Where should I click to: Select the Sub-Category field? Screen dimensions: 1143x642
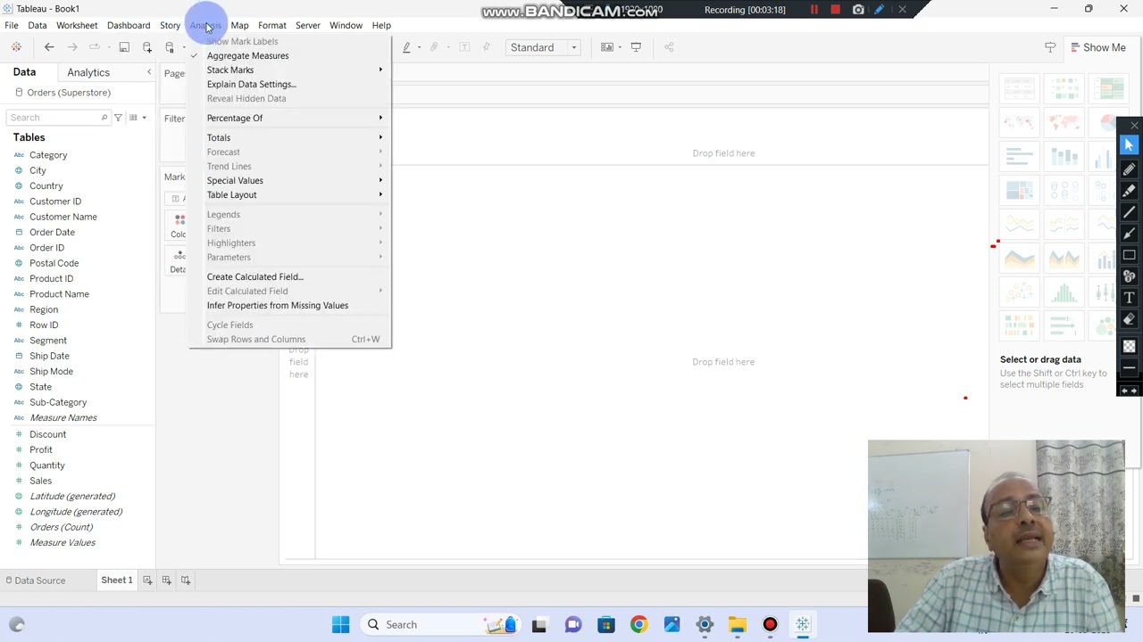(58, 402)
